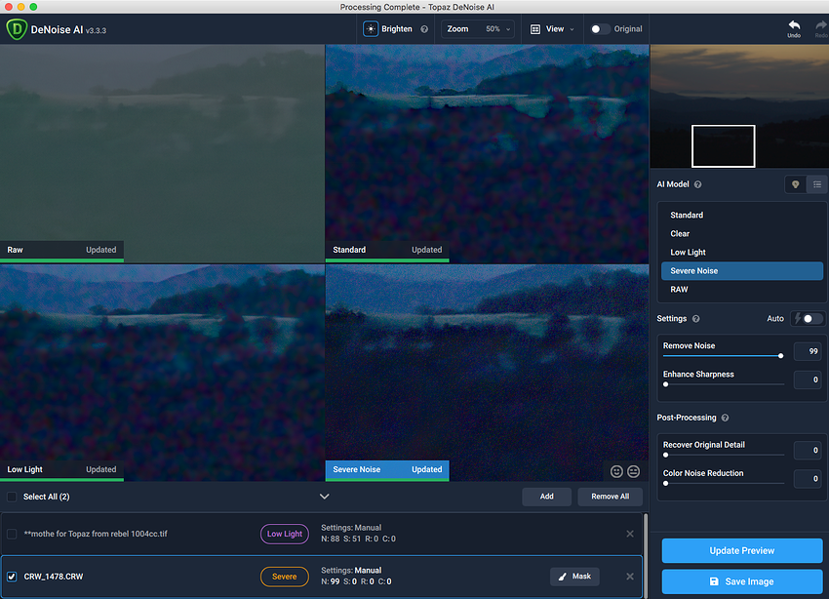The image size is (829, 599).
Task: Click the N:88 S:51 settings text
Action: click(x=359, y=539)
